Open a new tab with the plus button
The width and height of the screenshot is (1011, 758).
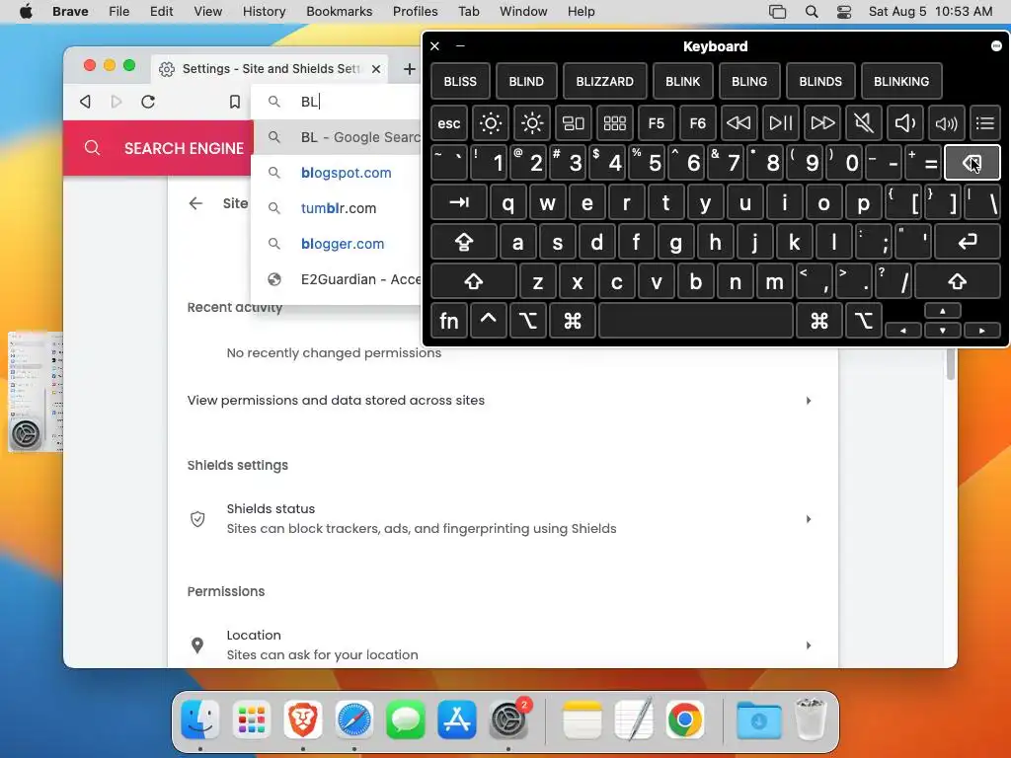(x=409, y=69)
